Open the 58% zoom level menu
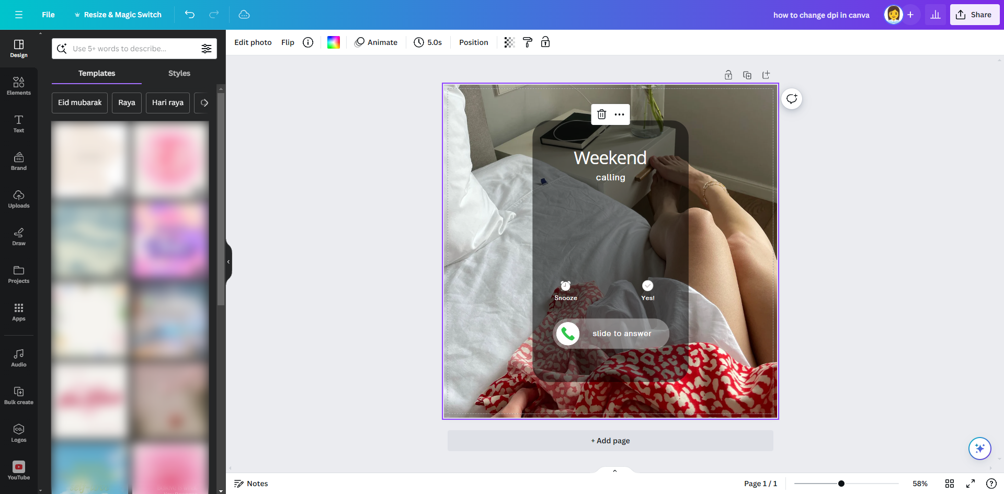Viewport: 1004px width, 494px height. coord(920,484)
